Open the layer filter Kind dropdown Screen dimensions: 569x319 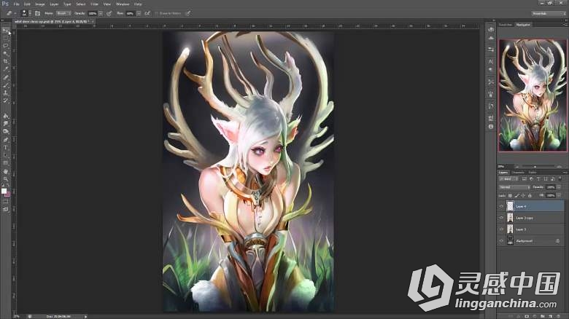[x=509, y=179]
